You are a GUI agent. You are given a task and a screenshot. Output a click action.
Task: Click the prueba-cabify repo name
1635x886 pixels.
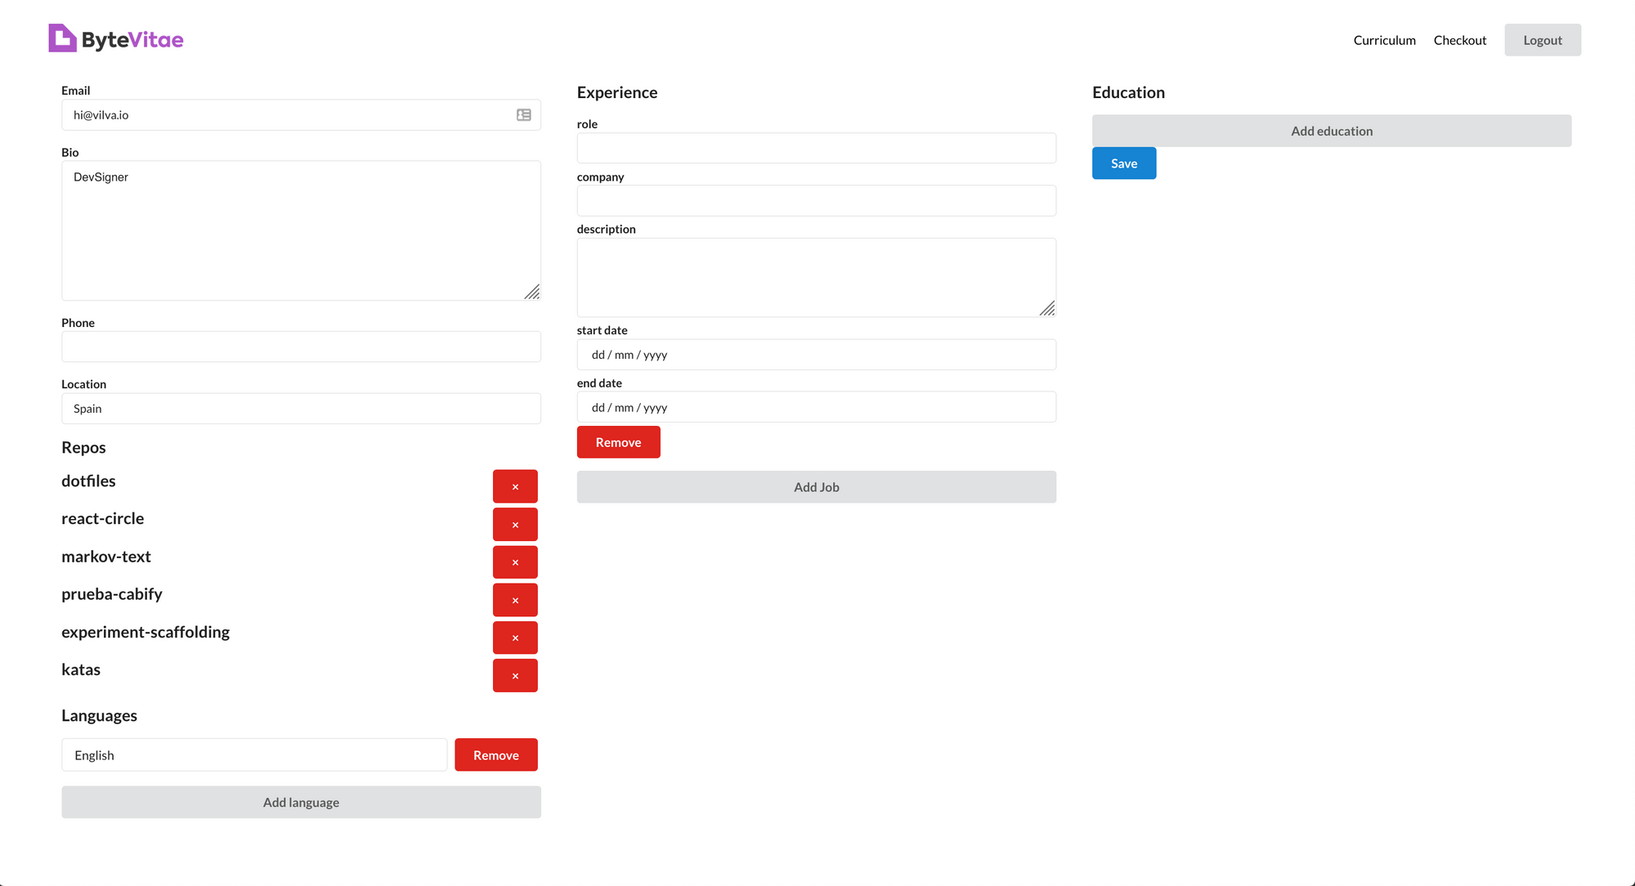tap(112, 594)
